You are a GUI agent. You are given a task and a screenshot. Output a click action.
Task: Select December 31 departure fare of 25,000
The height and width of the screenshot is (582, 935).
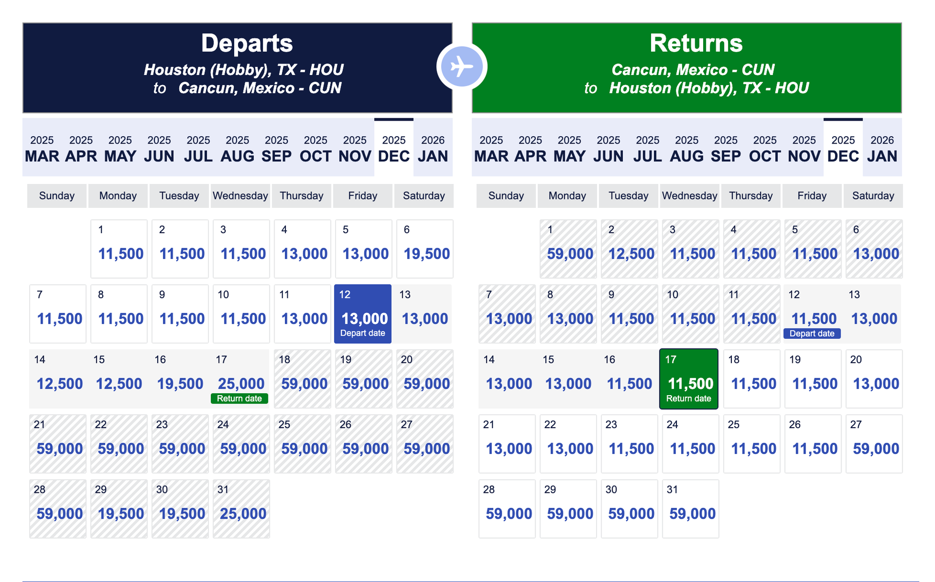pos(241,509)
